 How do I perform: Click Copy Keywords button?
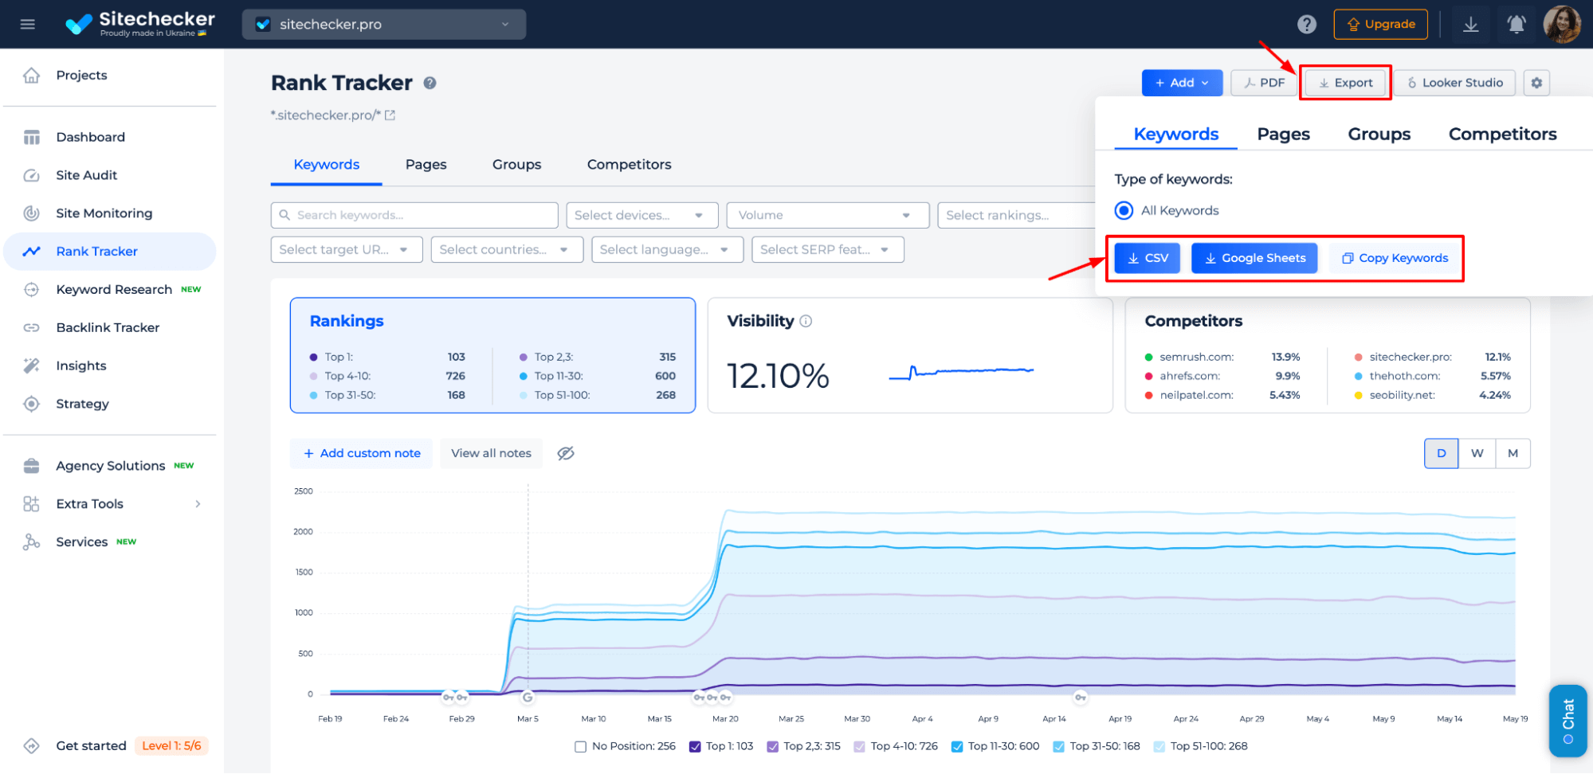click(1395, 258)
